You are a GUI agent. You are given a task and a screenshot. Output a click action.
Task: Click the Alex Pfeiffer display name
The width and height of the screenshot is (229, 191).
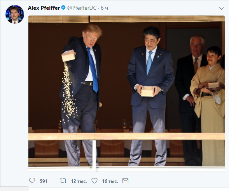click(44, 8)
